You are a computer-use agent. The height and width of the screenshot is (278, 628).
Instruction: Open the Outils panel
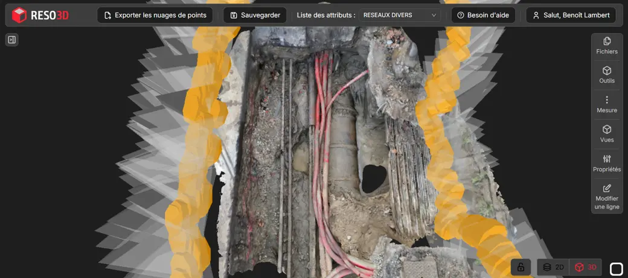click(607, 75)
